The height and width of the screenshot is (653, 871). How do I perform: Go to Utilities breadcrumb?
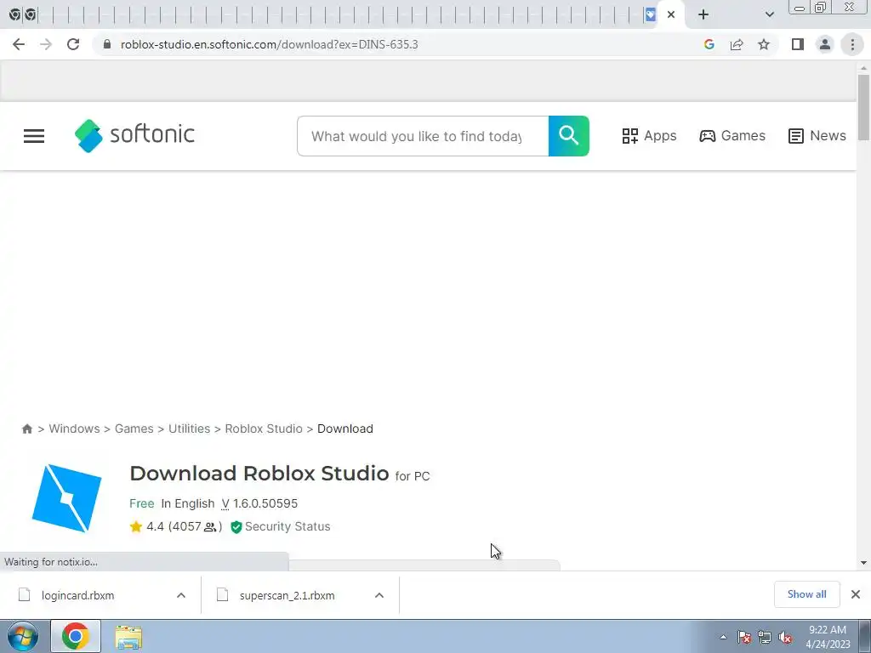tap(190, 429)
